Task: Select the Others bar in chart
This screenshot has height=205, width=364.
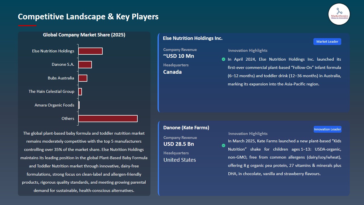Action: [108, 118]
